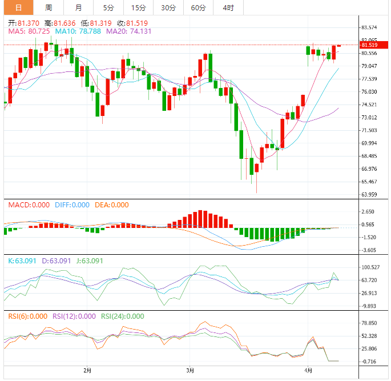The image size is (391, 381).
Task: Click the RSI(24) indicator label
Action: point(122,316)
